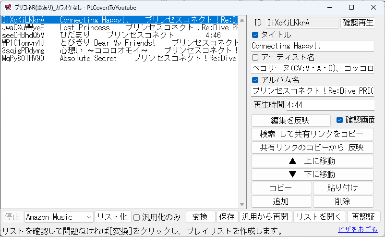Click the app icon in the title bar
385x237 pixels.
(8, 7)
